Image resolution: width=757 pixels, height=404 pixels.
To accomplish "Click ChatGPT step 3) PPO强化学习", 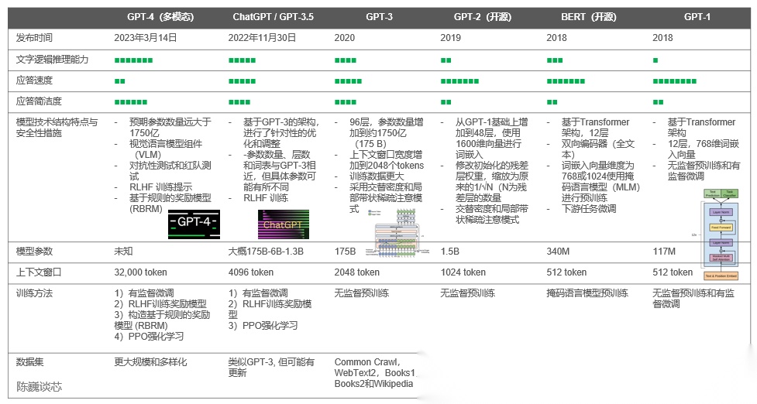I will point(263,325).
